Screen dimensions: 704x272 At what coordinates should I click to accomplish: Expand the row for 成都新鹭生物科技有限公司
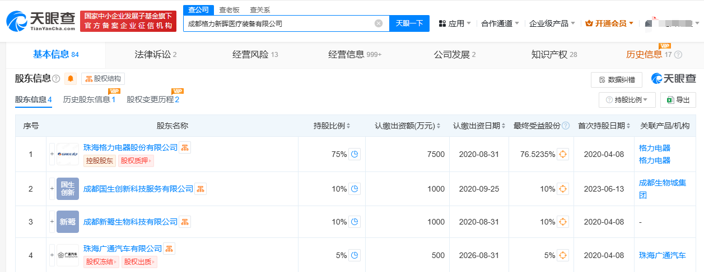pos(52,222)
